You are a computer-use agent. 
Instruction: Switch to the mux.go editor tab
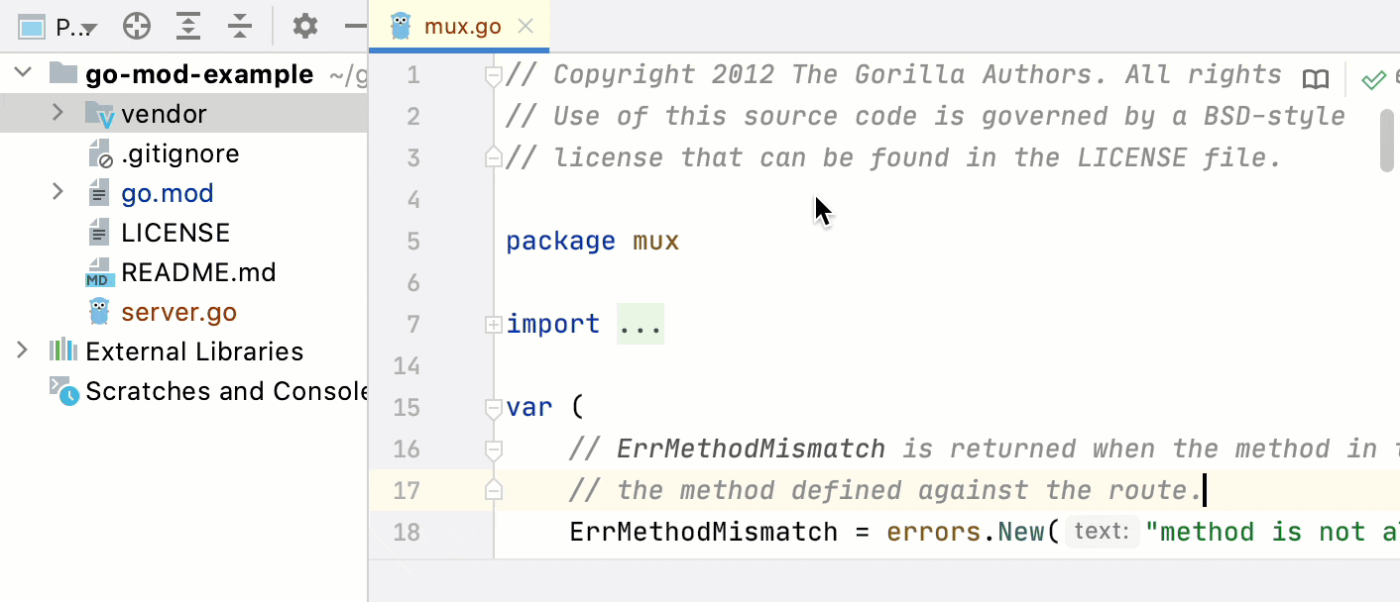pyautogui.click(x=462, y=27)
